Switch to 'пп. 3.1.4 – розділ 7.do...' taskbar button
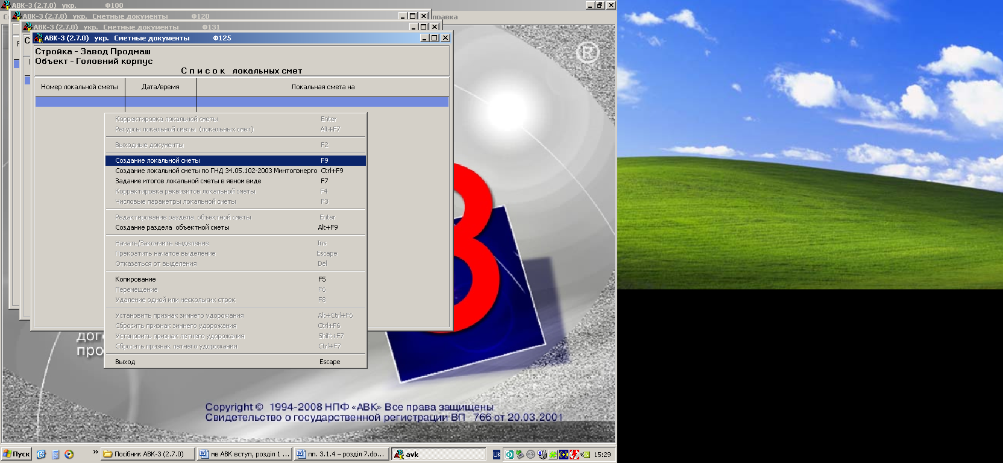This screenshot has width=1003, height=463. (342, 454)
